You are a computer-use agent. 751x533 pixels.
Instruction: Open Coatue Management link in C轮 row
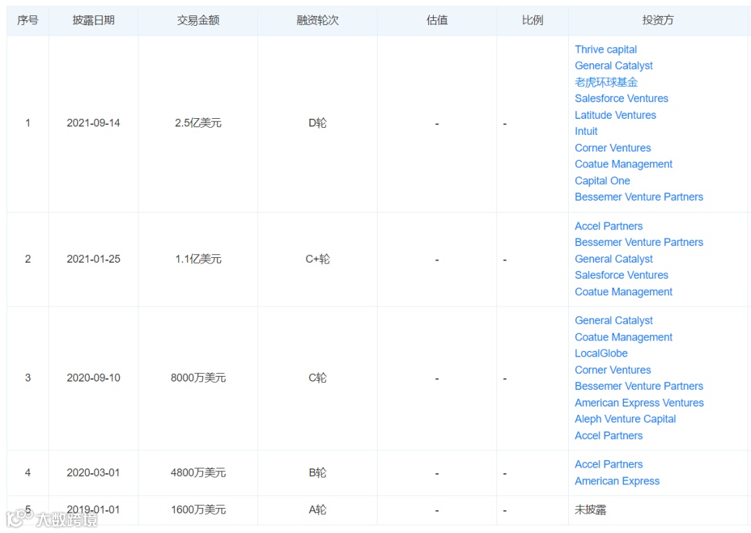623,337
